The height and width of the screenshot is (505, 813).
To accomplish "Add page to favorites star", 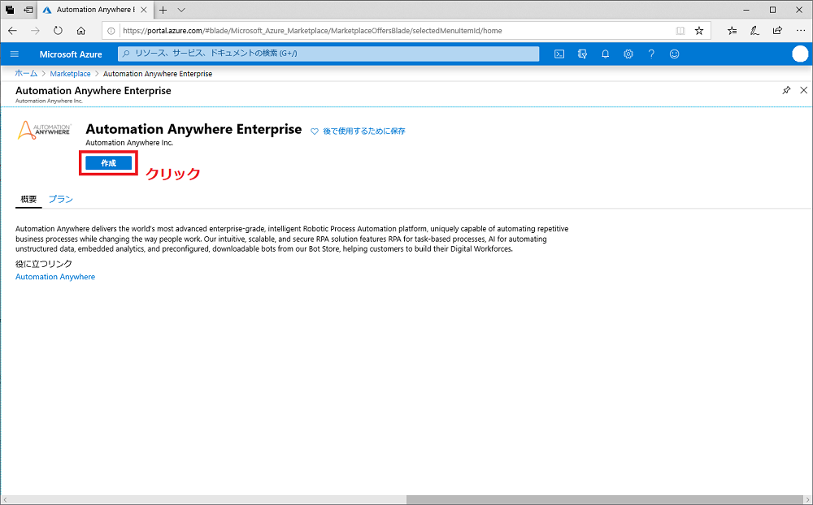I will pyautogui.click(x=699, y=31).
